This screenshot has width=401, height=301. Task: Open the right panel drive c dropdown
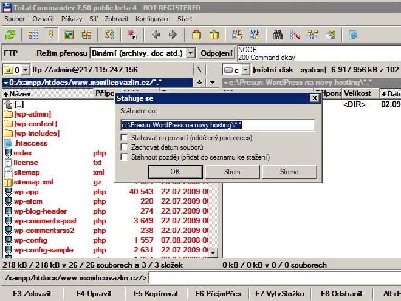[x=245, y=70]
